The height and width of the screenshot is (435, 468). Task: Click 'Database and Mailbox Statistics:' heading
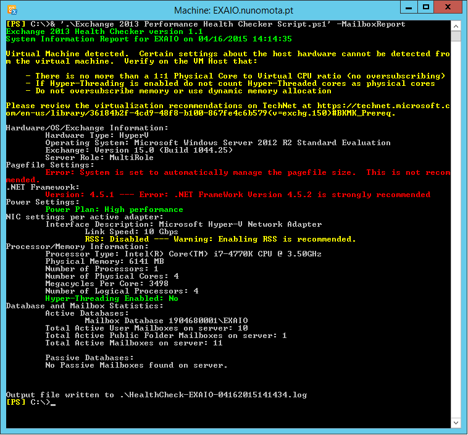click(x=85, y=306)
